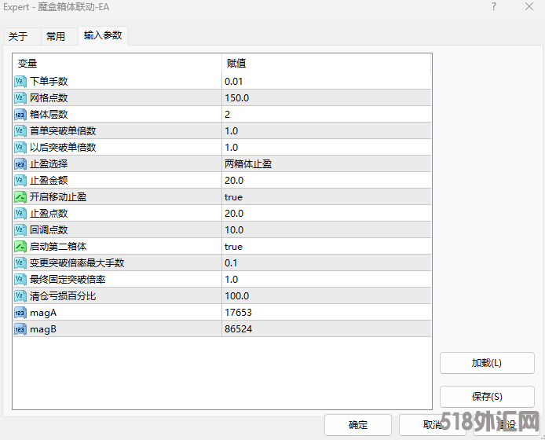Click the icon beside 网格点数
545x440 pixels.
click(20, 97)
